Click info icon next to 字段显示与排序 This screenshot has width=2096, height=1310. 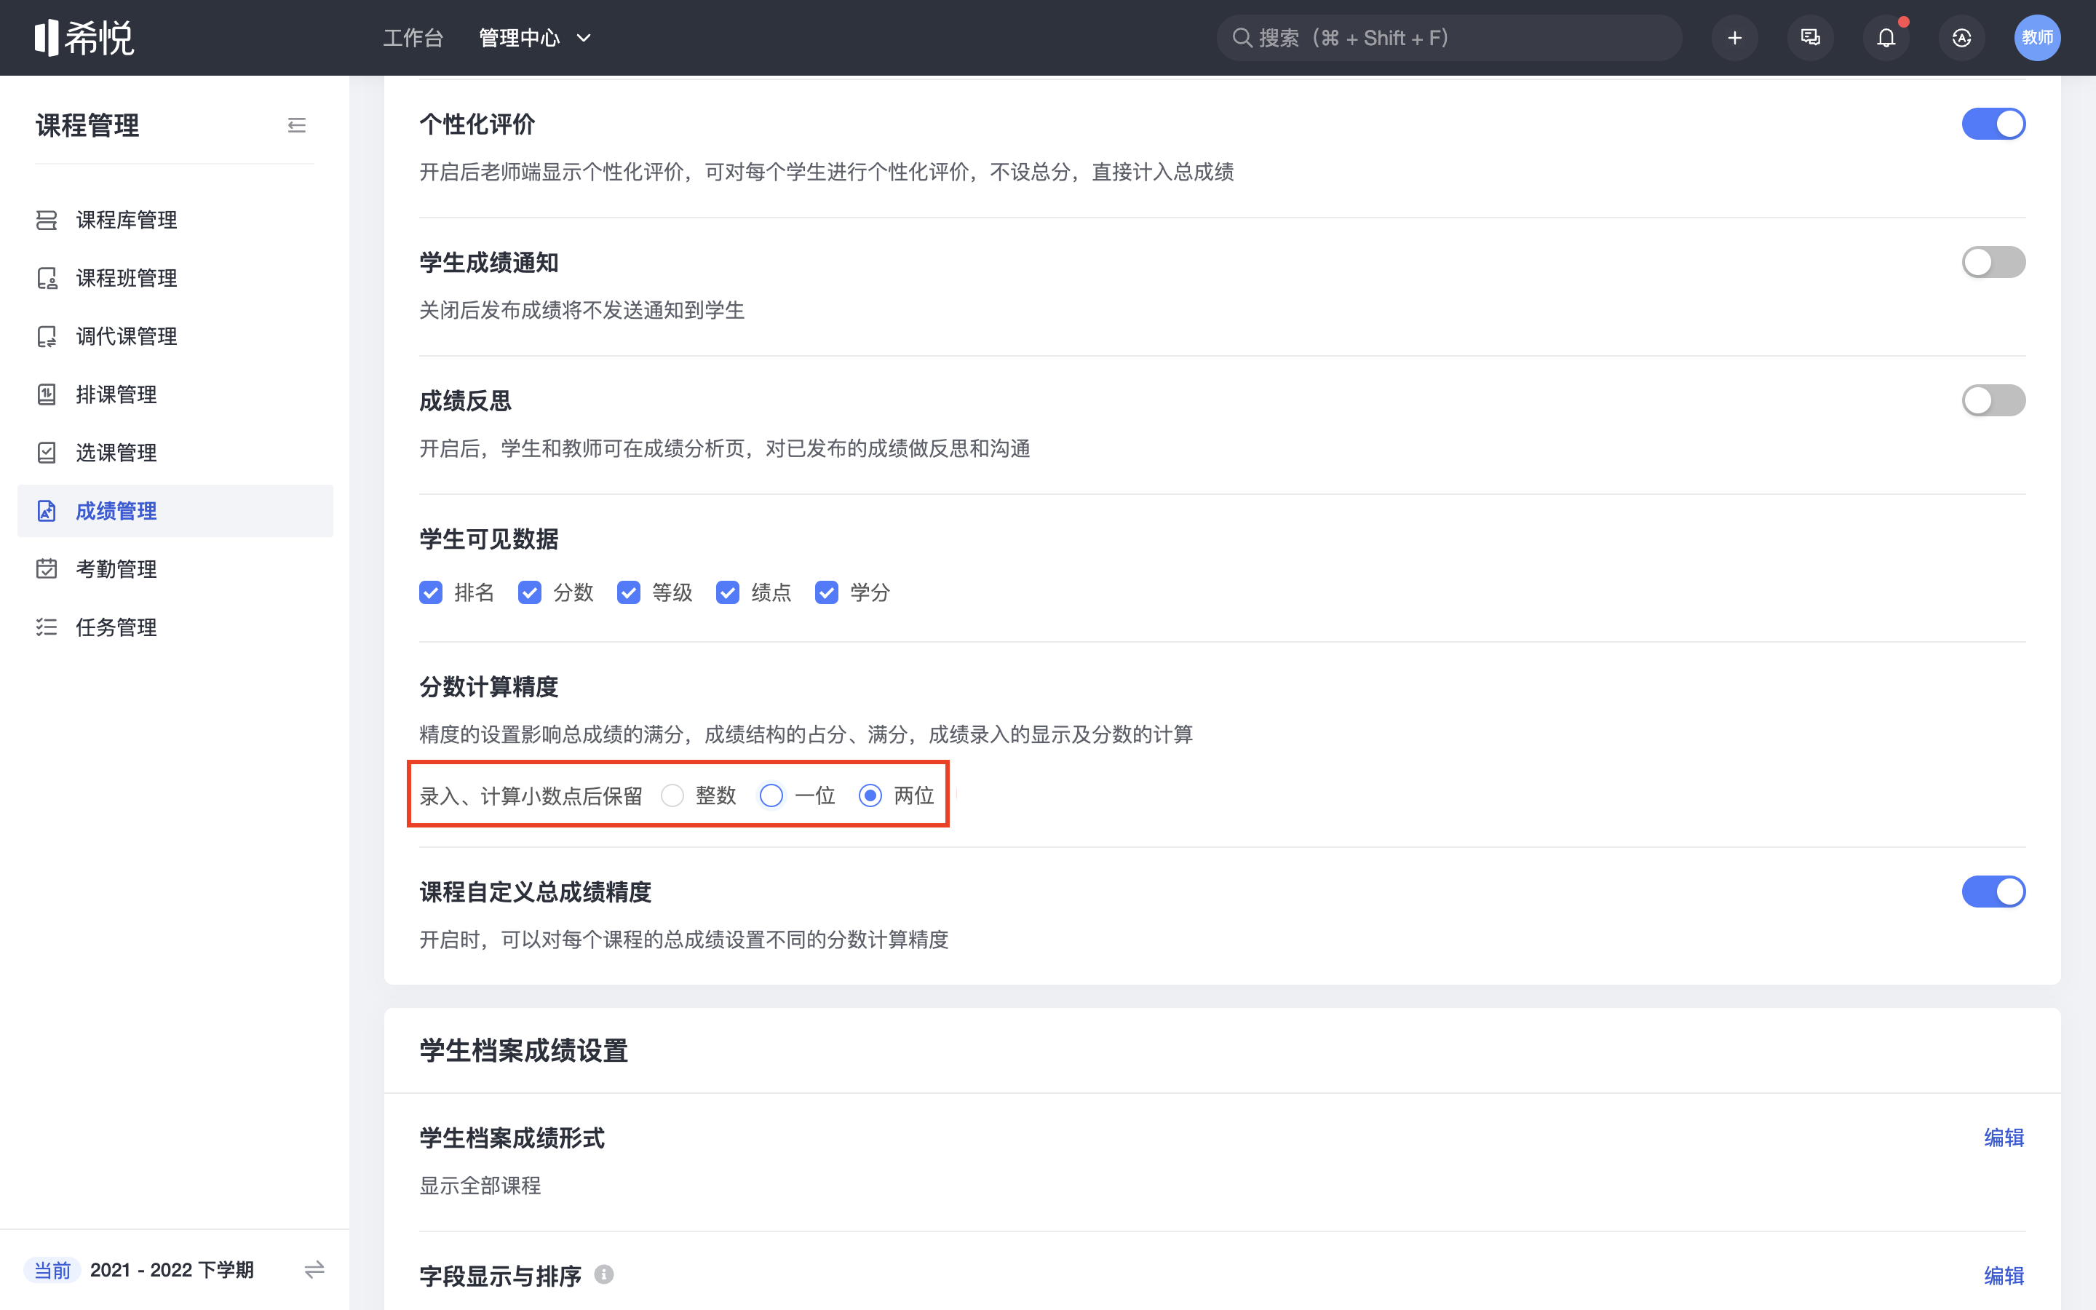point(603,1274)
